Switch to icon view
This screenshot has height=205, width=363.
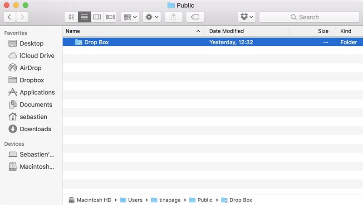click(71, 17)
